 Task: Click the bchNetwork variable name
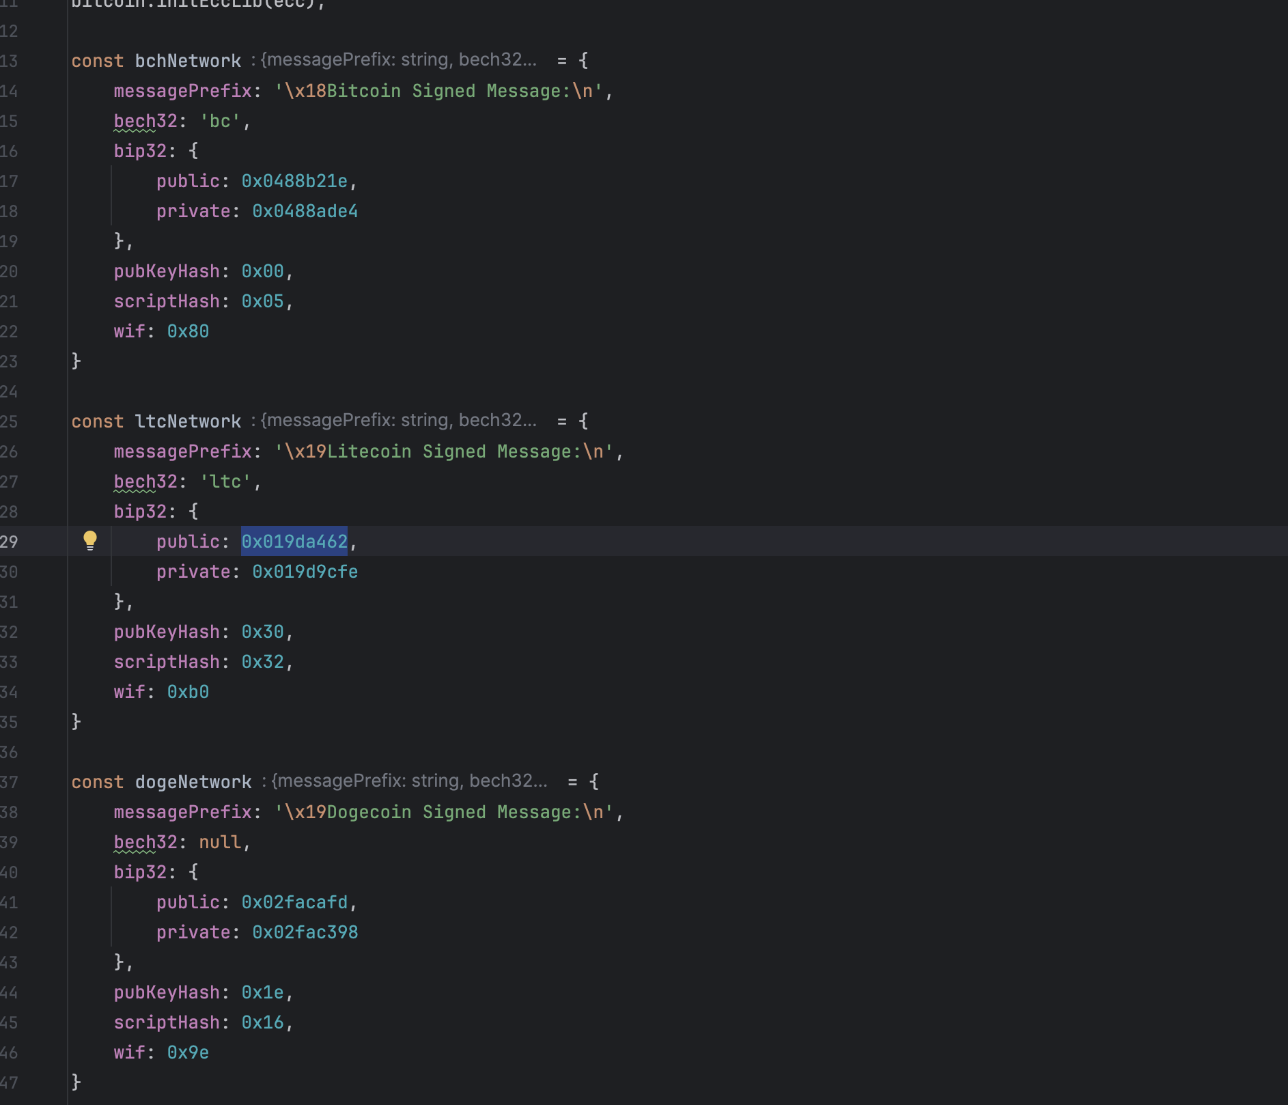click(188, 61)
